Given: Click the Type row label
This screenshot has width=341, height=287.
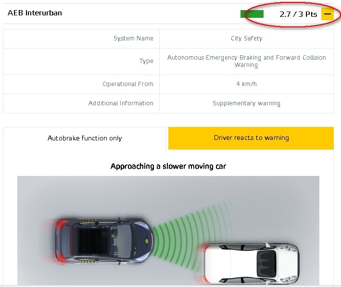Looking at the screenshot, I should [146, 61].
